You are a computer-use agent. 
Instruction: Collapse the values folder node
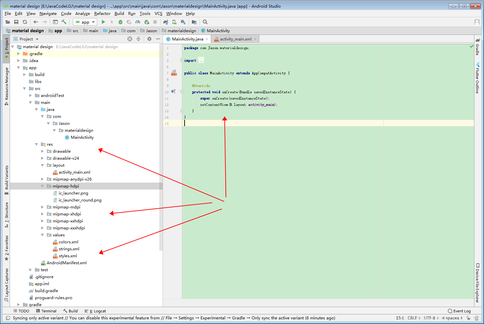(42, 235)
